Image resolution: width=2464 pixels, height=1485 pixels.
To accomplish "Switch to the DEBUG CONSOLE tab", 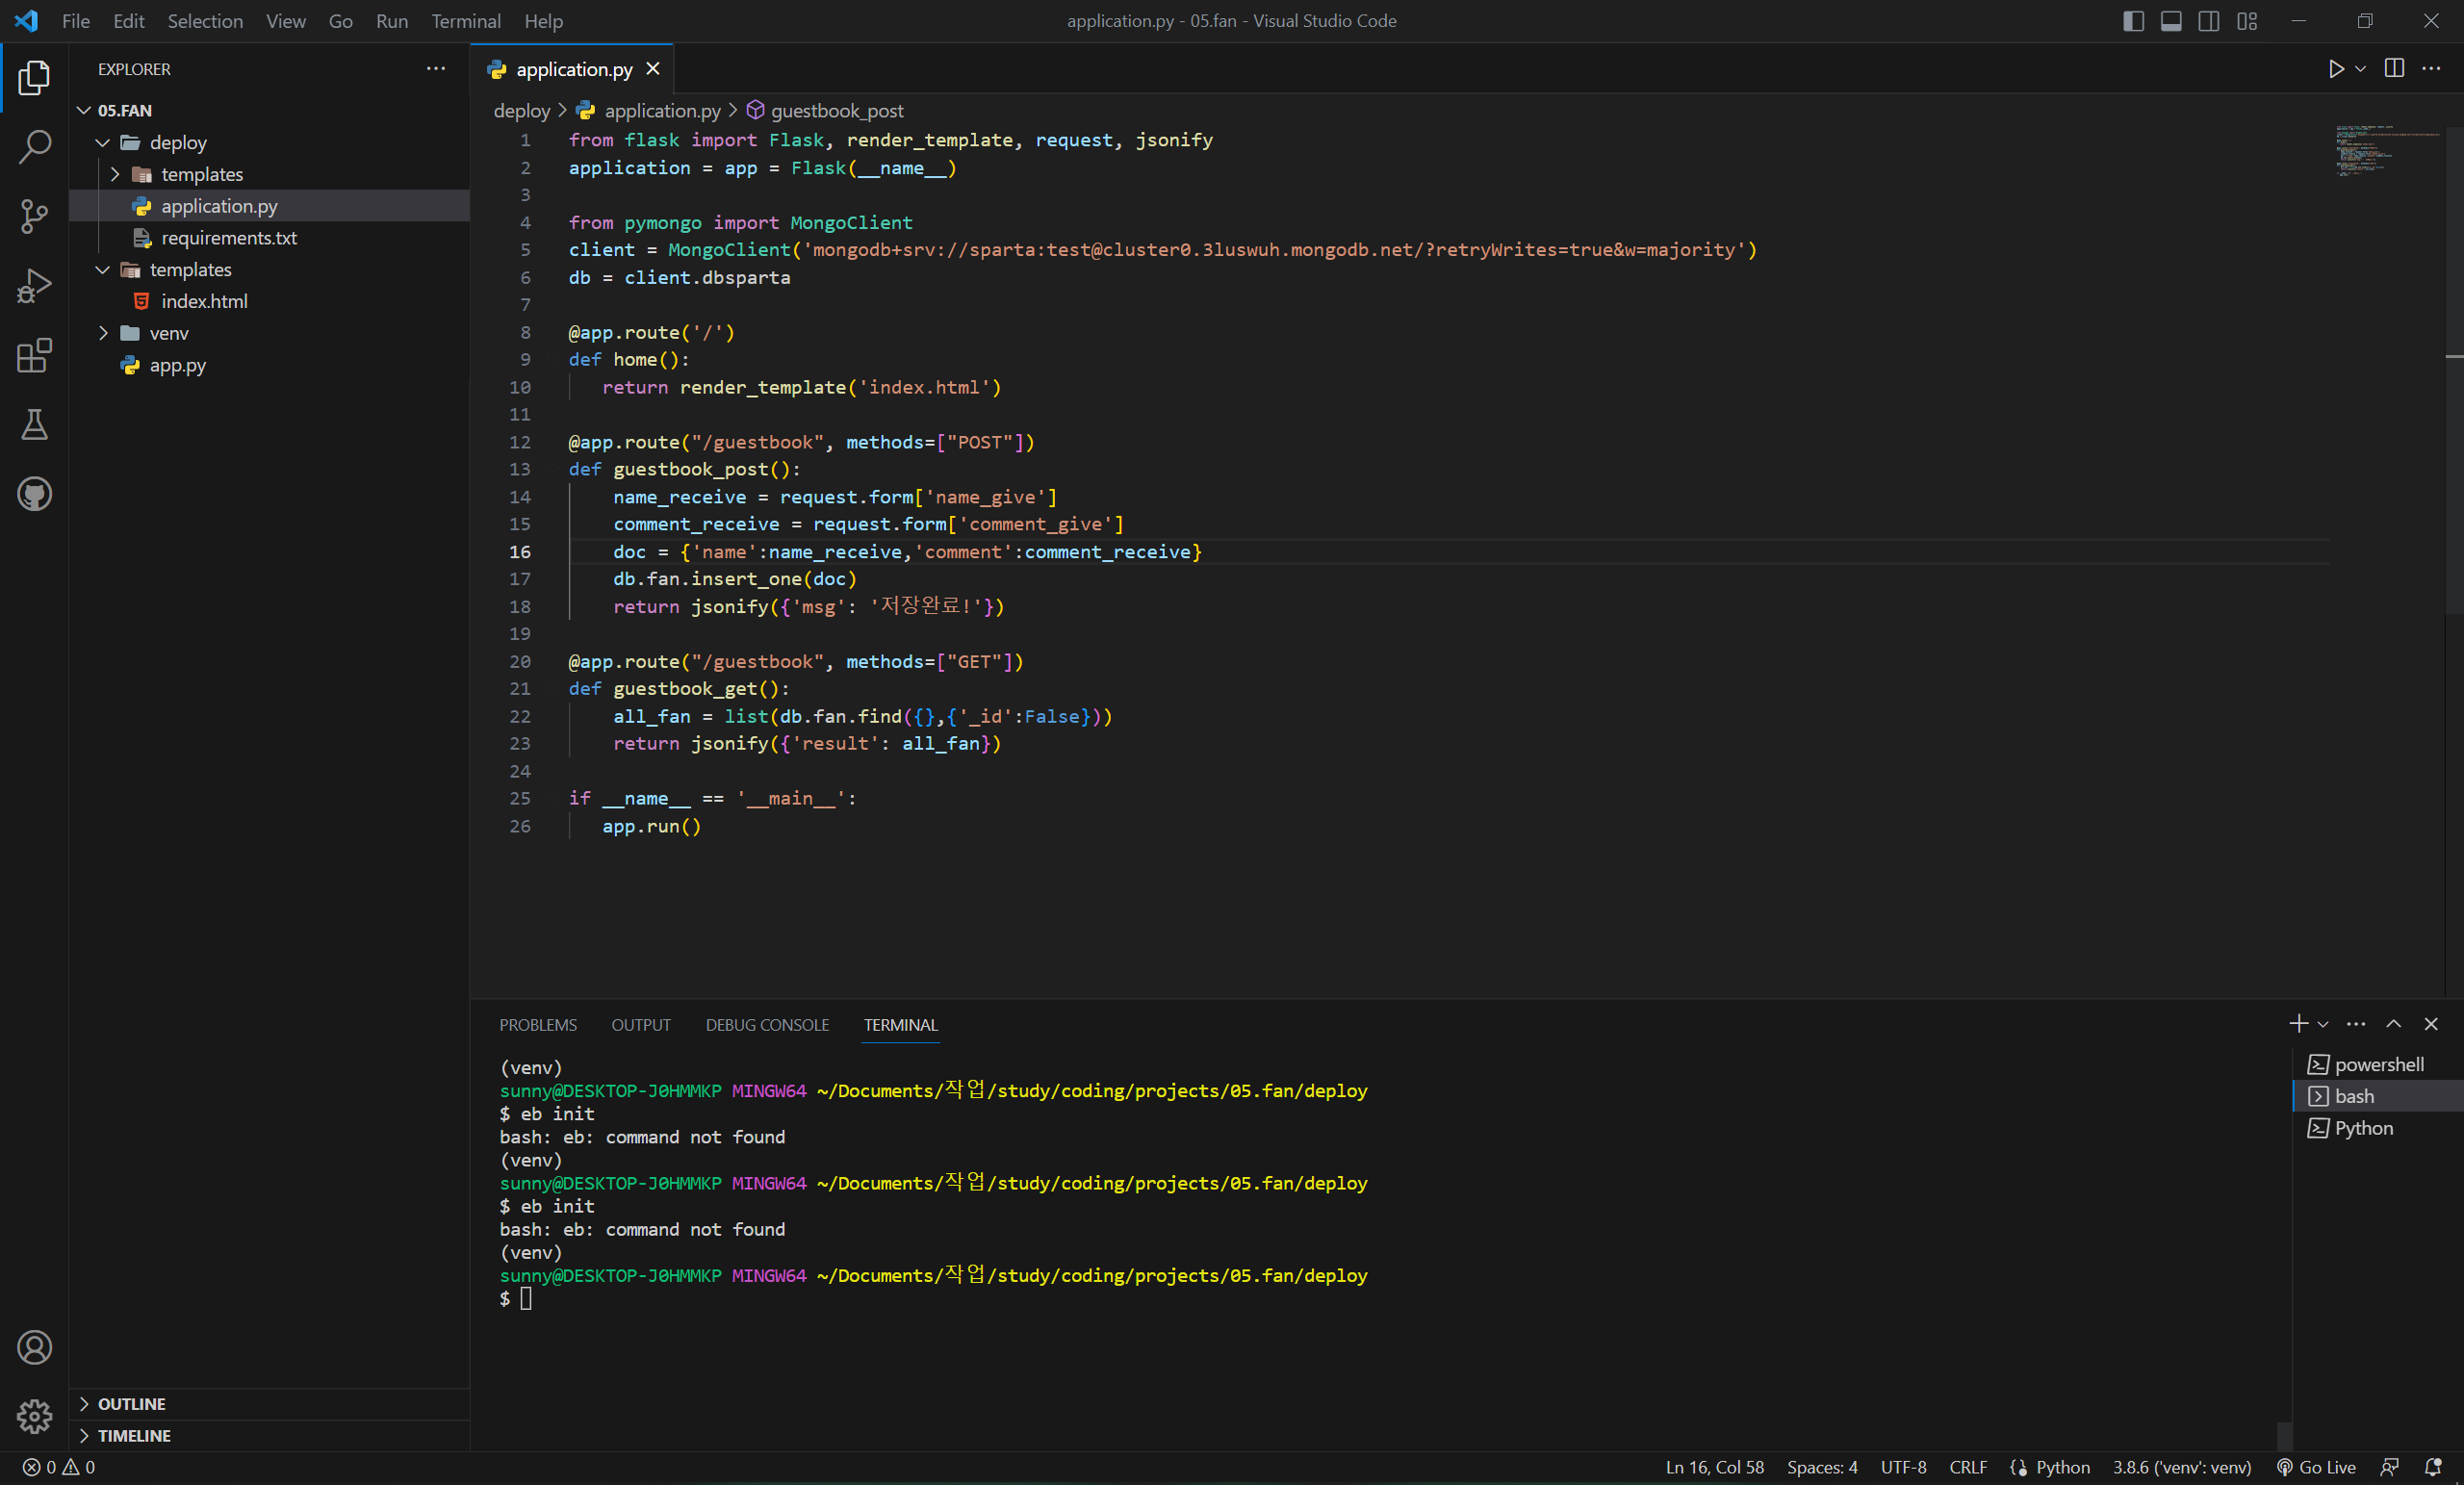I will tap(767, 1025).
